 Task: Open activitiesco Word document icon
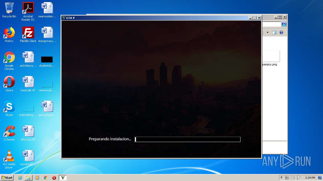coord(28,59)
